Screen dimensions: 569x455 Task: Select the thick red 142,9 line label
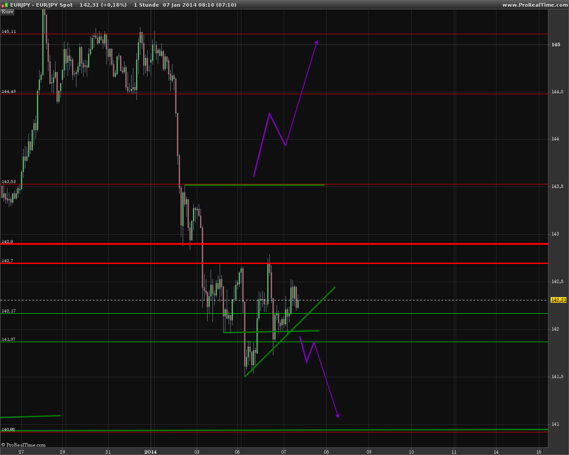click(x=7, y=242)
